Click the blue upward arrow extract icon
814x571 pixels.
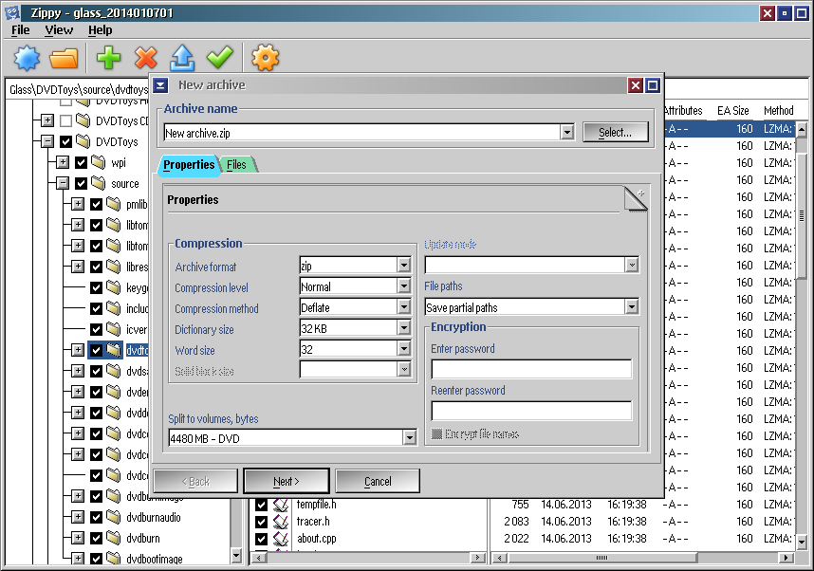pos(182,59)
